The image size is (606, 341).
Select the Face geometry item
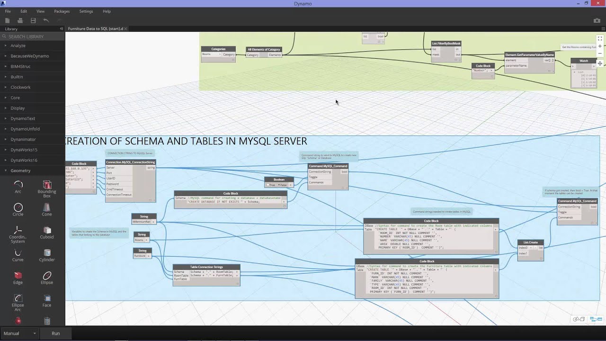pos(47,301)
